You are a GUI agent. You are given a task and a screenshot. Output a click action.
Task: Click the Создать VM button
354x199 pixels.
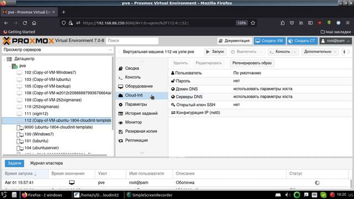(269, 41)
